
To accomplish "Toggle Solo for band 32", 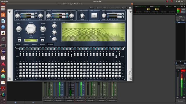I will pyautogui.click(x=119, y=76).
